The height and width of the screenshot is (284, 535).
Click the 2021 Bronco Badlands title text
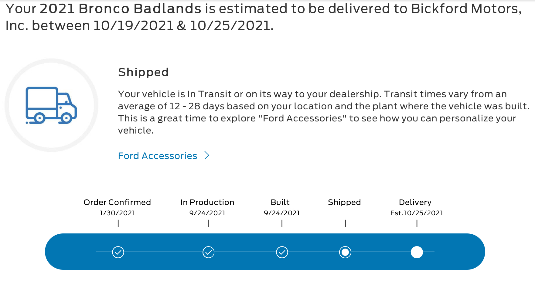click(120, 9)
